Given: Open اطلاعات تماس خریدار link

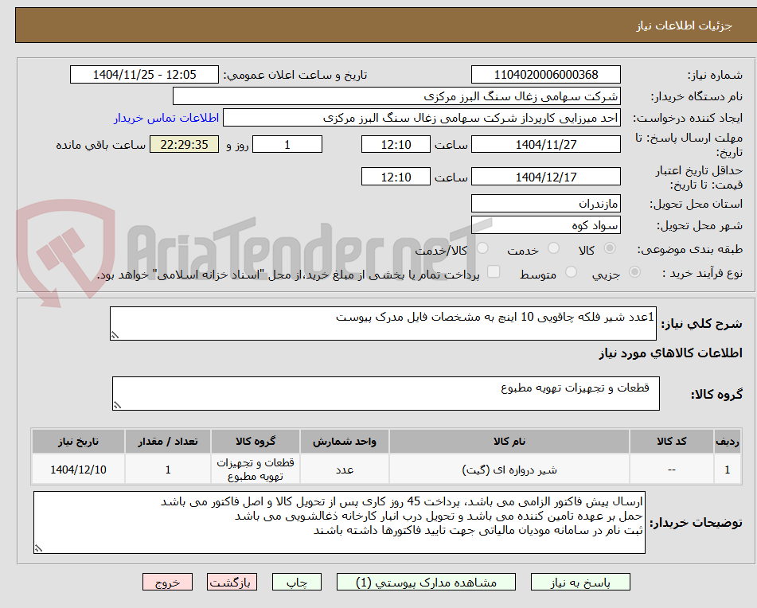Looking at the screenshot, I should (166, 119).
